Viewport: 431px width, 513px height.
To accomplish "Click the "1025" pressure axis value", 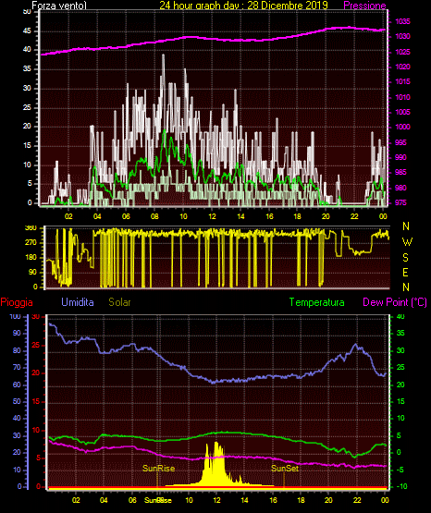I will click(402, 52).
